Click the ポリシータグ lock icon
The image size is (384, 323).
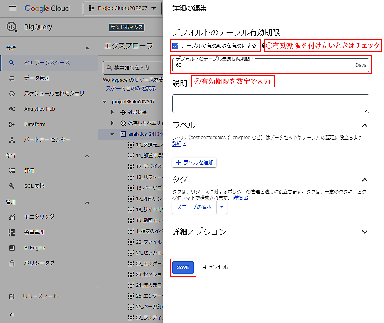pos(12,263)
